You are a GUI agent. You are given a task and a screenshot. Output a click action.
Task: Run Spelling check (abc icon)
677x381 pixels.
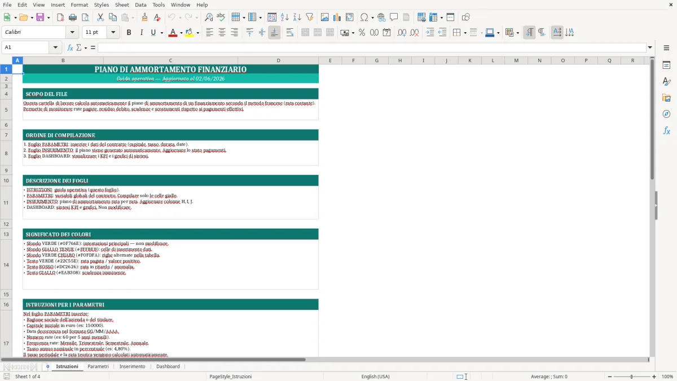point(221,17)
